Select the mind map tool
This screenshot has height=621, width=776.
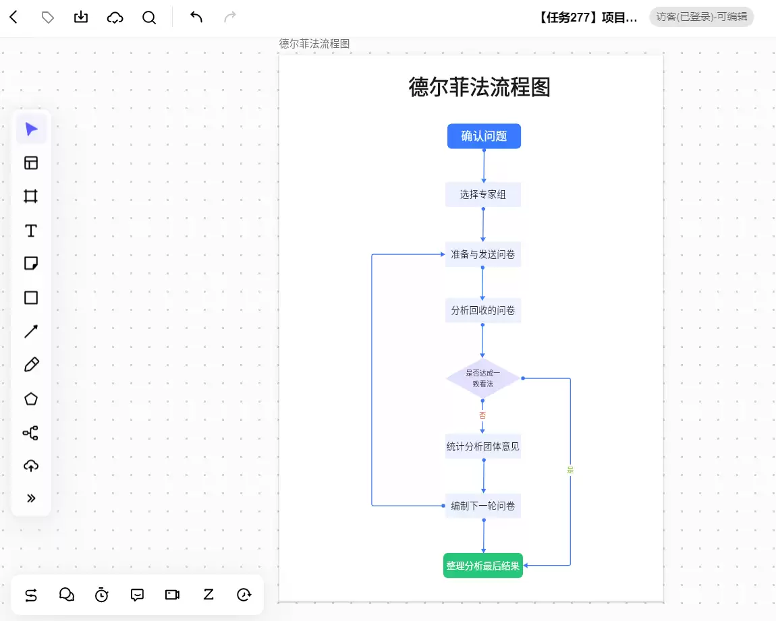(x=30, y=433)
